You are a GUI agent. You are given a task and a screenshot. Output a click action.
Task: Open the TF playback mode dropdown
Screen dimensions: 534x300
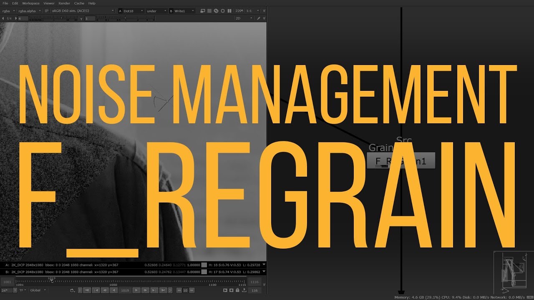23,290
